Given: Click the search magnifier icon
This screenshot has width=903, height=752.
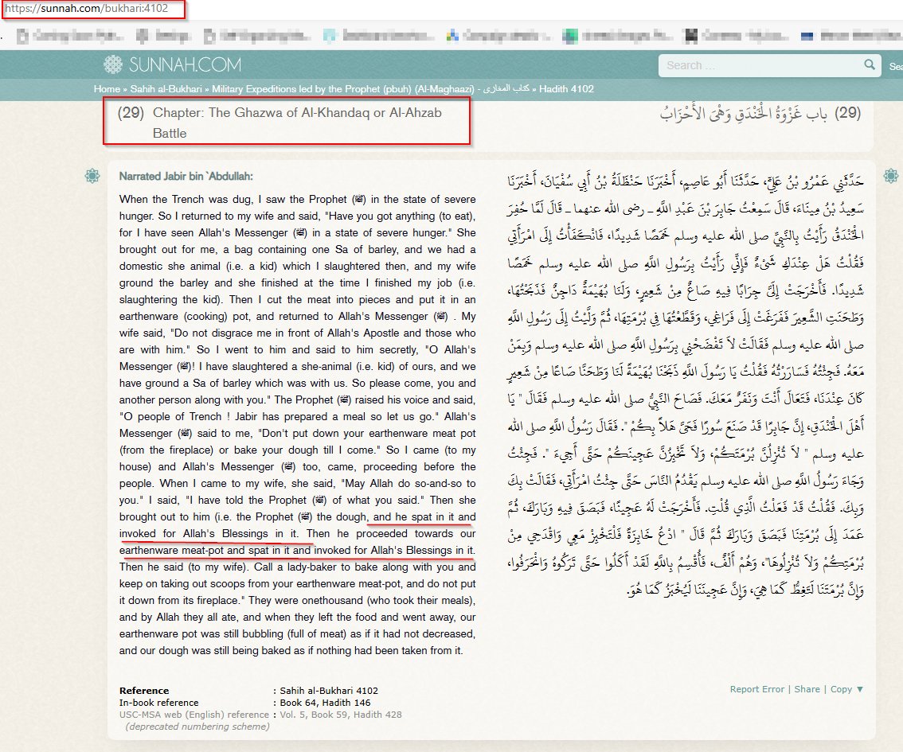Looking at the screenshot, I should coord(870,64).
